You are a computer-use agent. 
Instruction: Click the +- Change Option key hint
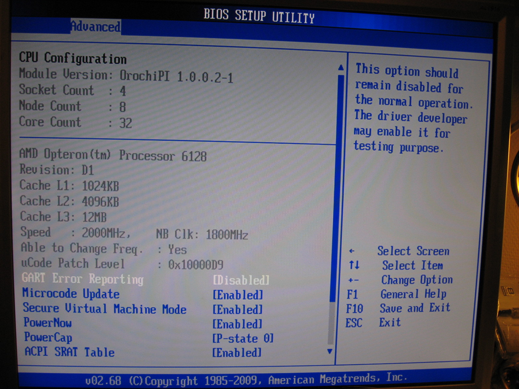coord(354,280)
